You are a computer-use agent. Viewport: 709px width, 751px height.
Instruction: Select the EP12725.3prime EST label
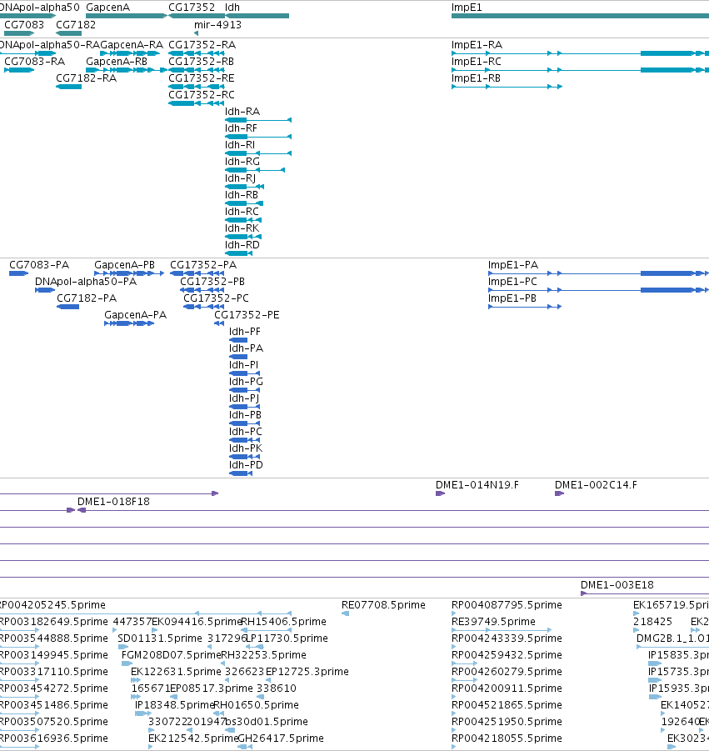pyautogui.click(x=307, y=672)
